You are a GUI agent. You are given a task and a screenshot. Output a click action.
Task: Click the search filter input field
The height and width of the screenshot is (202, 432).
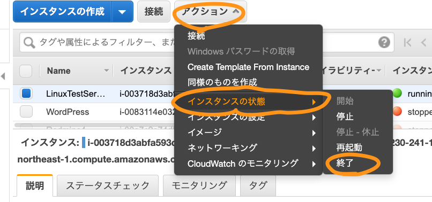(207, 42)
